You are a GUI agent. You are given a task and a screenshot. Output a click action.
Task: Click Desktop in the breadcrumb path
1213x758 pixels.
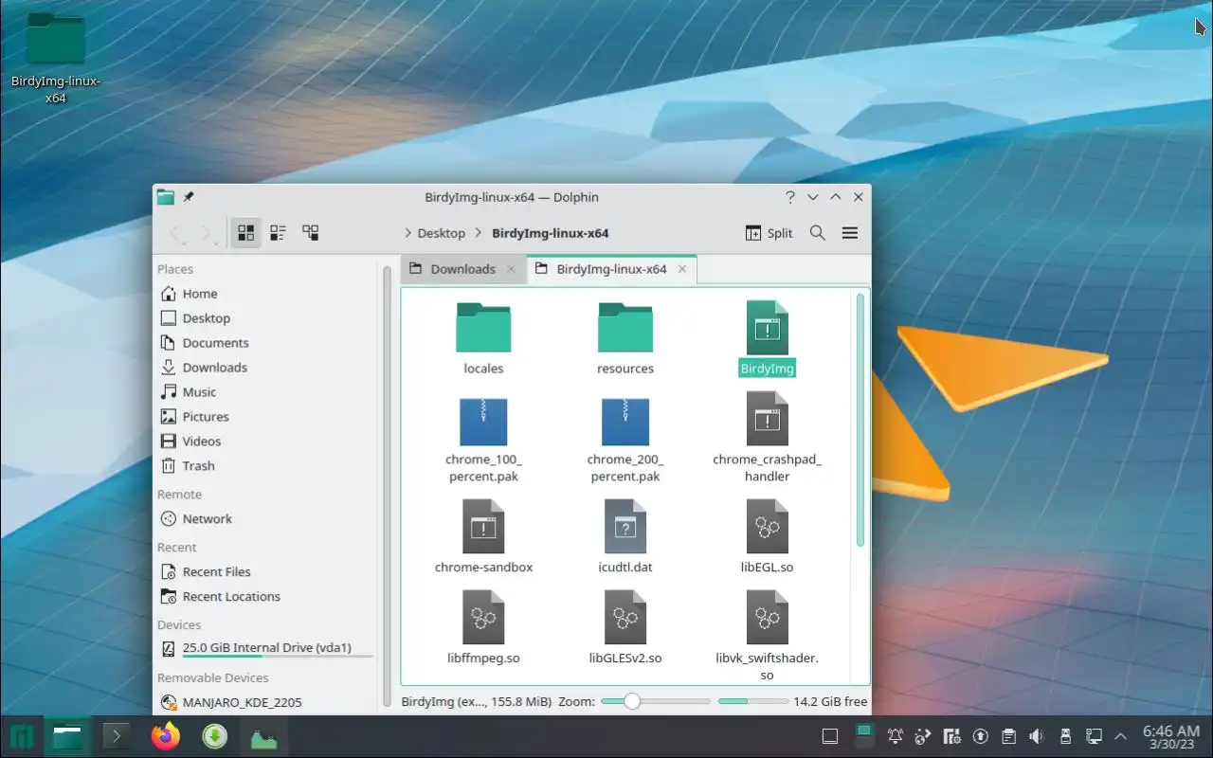coord(442,233)
